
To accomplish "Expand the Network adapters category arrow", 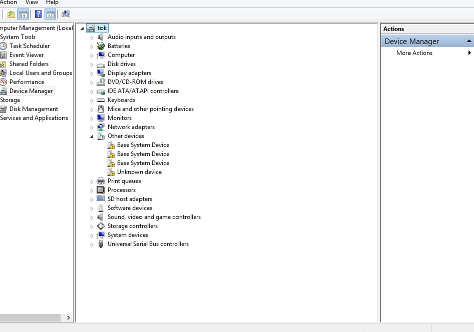I will point(92,128).
